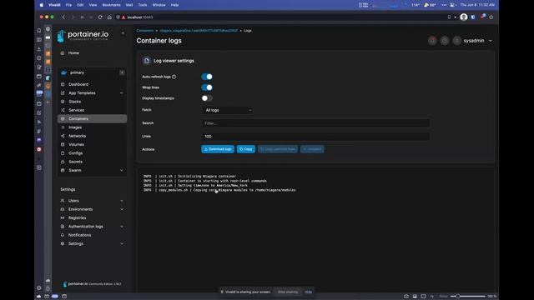Click the log line 'Initializing Niagara container'

coord(189,176)
